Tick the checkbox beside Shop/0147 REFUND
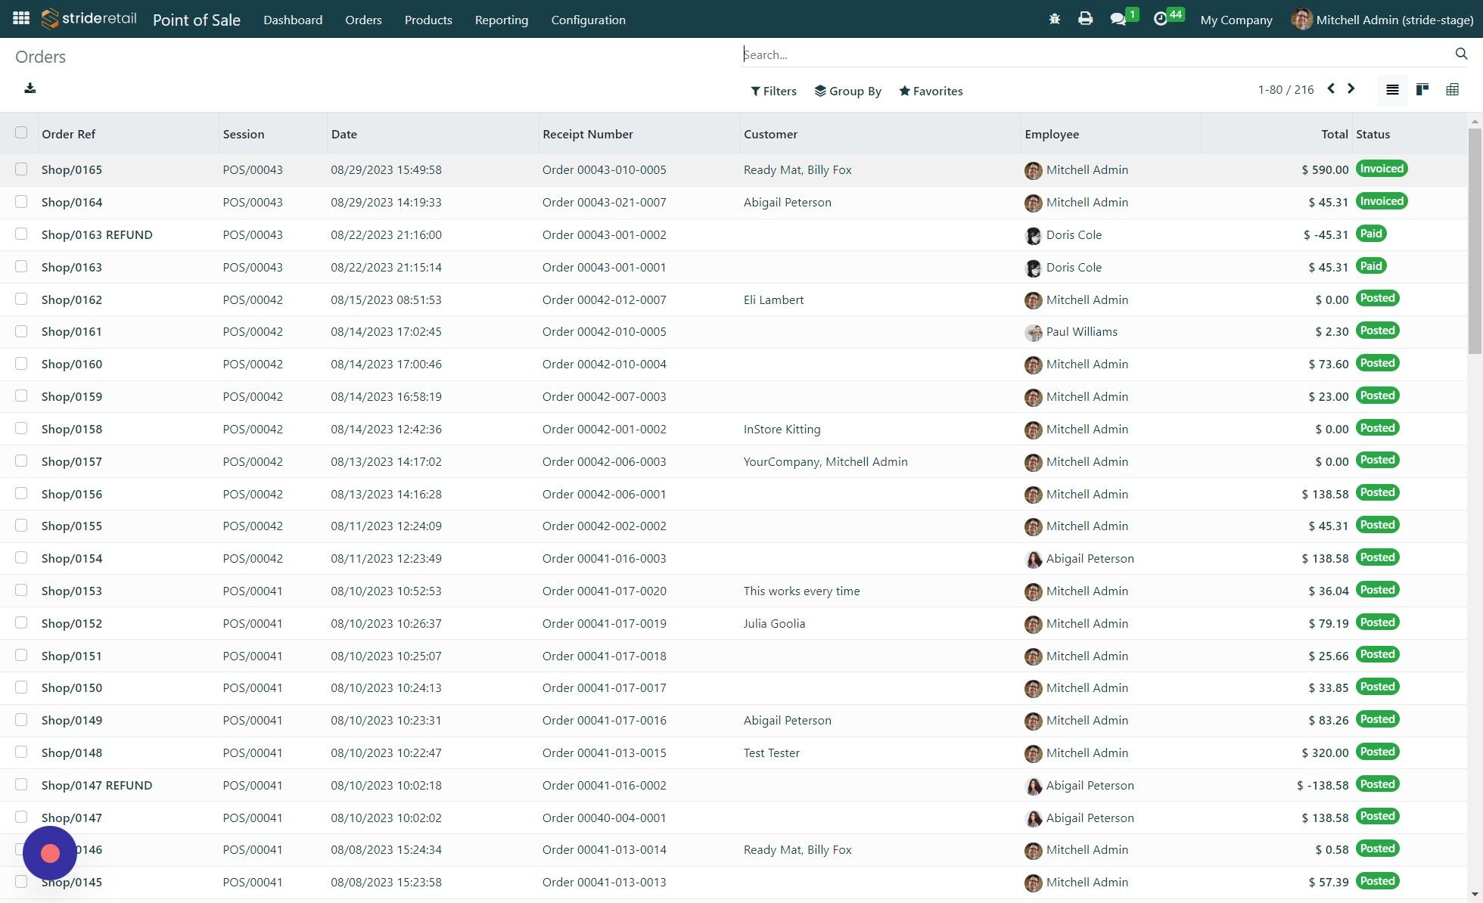The width and height of the screenshot is (1483, 903). pyautogui.click(x=21, y=785)
